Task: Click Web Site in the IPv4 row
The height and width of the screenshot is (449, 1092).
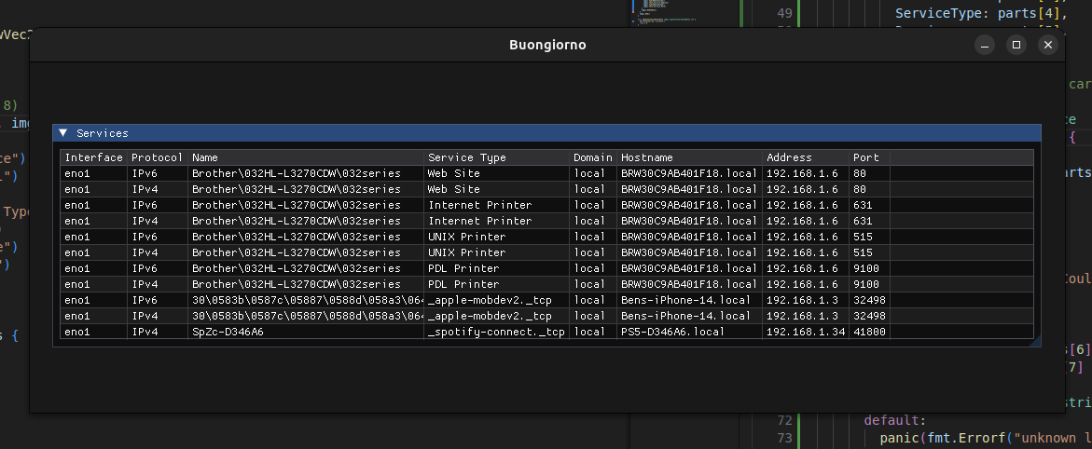Action: click(x=454, y=189)
